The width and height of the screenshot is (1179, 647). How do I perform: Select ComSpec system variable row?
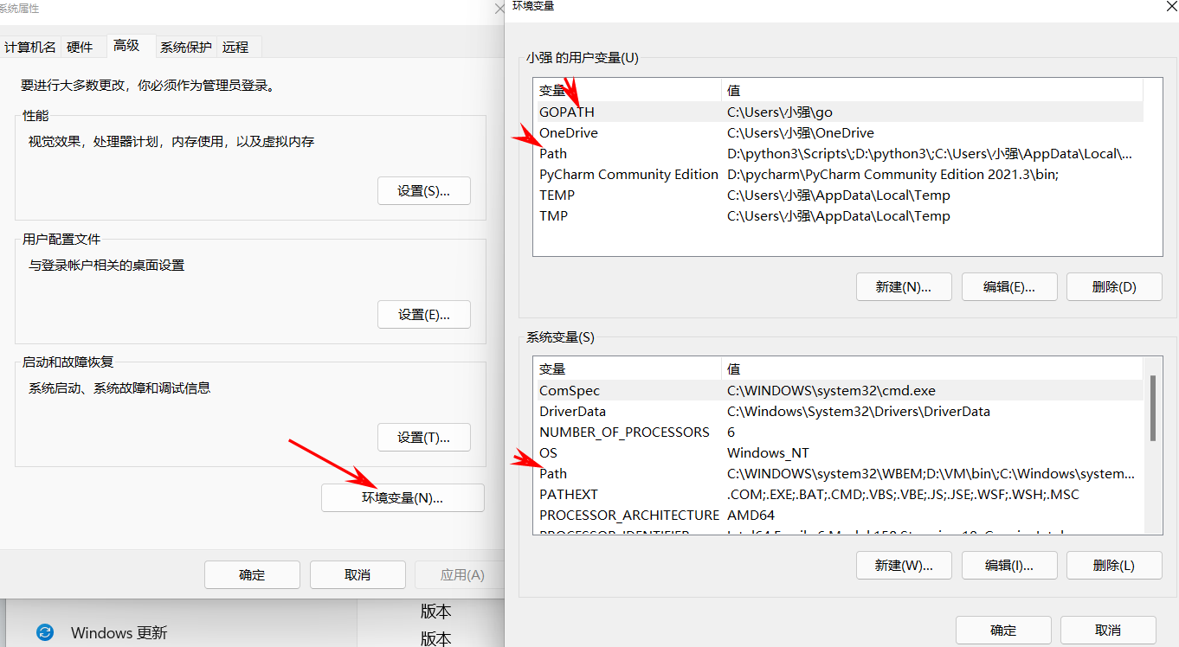tap(838, 390)
